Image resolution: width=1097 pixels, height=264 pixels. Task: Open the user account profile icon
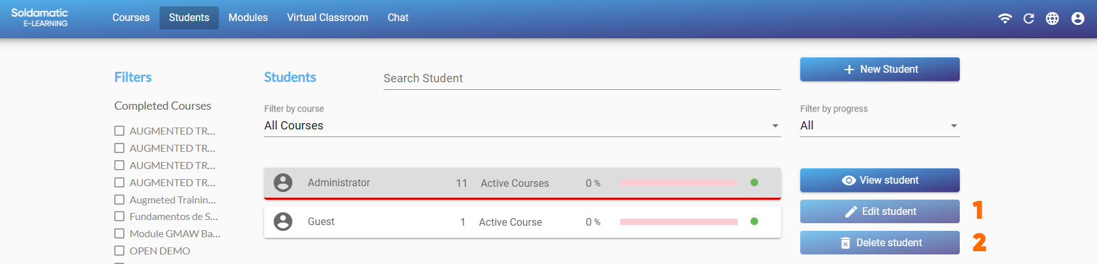point(1078,18)
